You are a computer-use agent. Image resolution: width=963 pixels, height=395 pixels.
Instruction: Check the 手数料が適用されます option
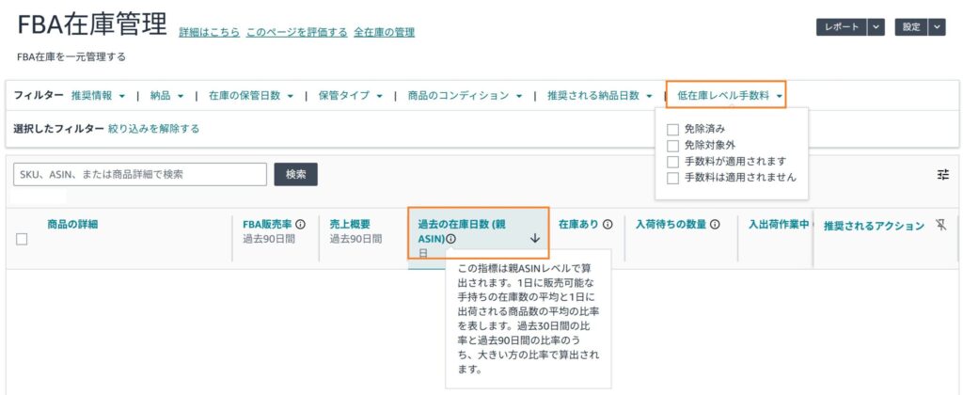click(x=672, y=162)
